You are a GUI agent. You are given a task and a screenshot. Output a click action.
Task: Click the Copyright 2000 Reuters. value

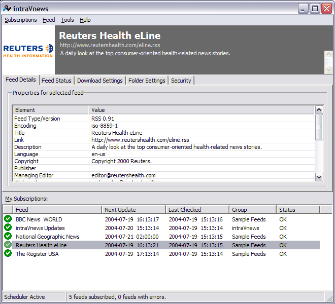click(121, 161)
